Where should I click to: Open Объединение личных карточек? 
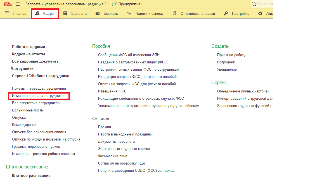243,91
